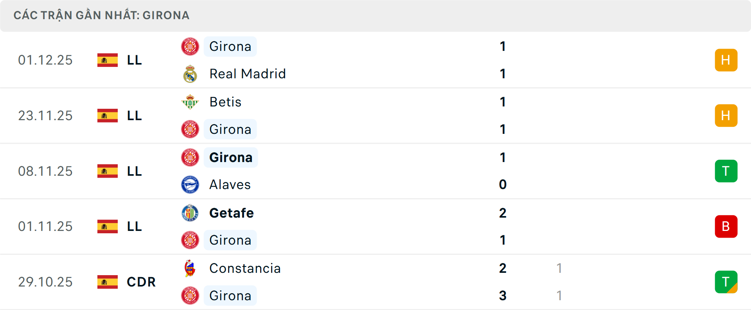Select the CDR competition label
Screen dimensions: 751x310
point(140,282)
